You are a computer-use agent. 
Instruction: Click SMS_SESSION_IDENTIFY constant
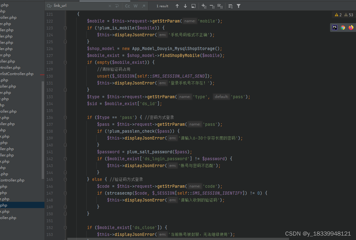(x=217, y=193)
